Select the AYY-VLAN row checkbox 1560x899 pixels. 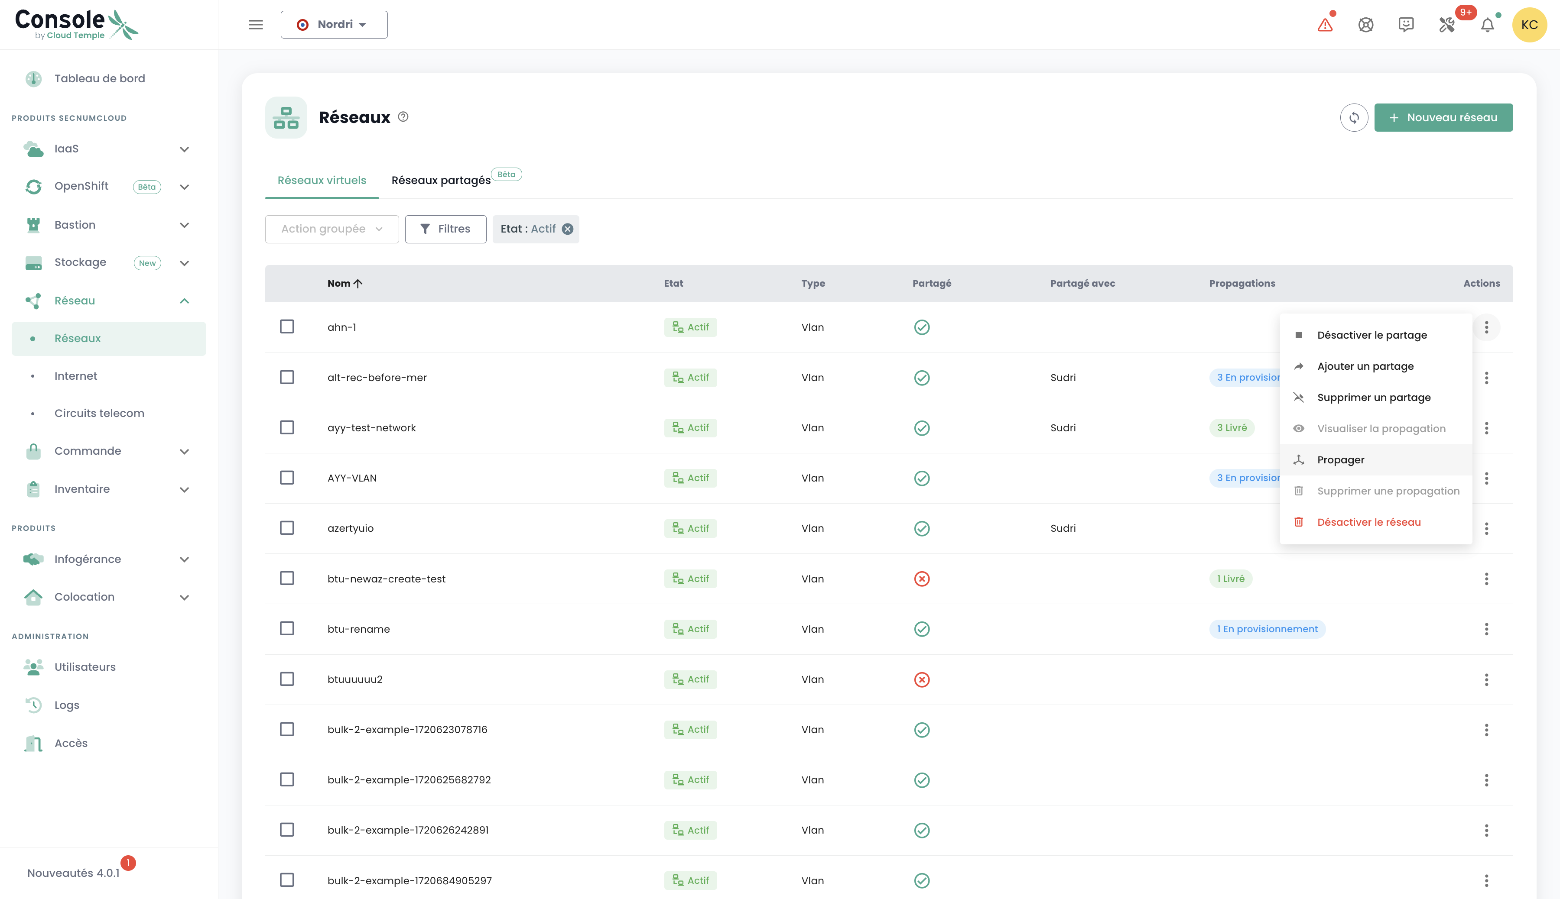[x=287, y=478]
